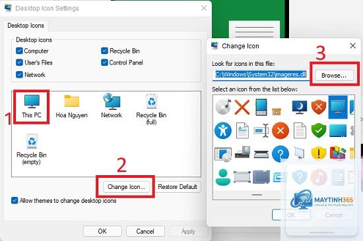The height and width of the screenshot is (241, 363).
Task: Choose the plain text document icon
Action: [300, 131]
